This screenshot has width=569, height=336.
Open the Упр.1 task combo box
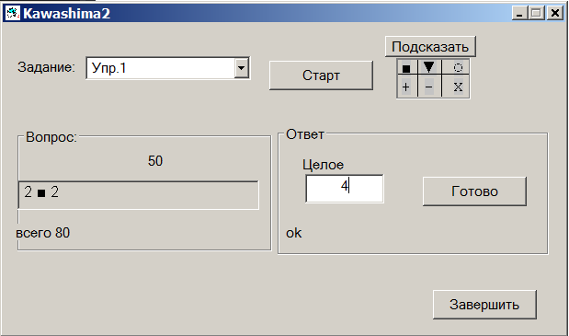tap(167, 68)
